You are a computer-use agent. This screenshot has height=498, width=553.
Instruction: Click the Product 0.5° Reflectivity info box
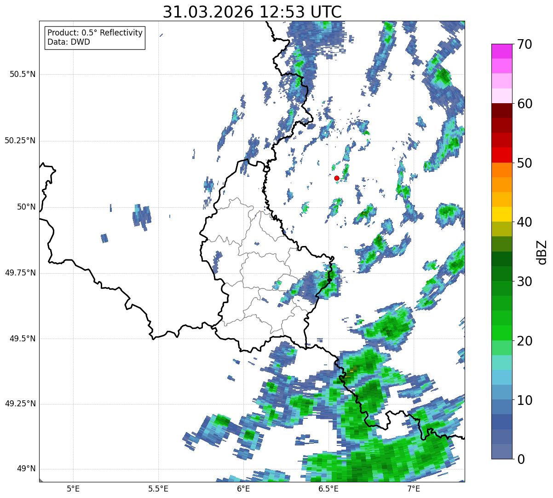tap(95, 38)
